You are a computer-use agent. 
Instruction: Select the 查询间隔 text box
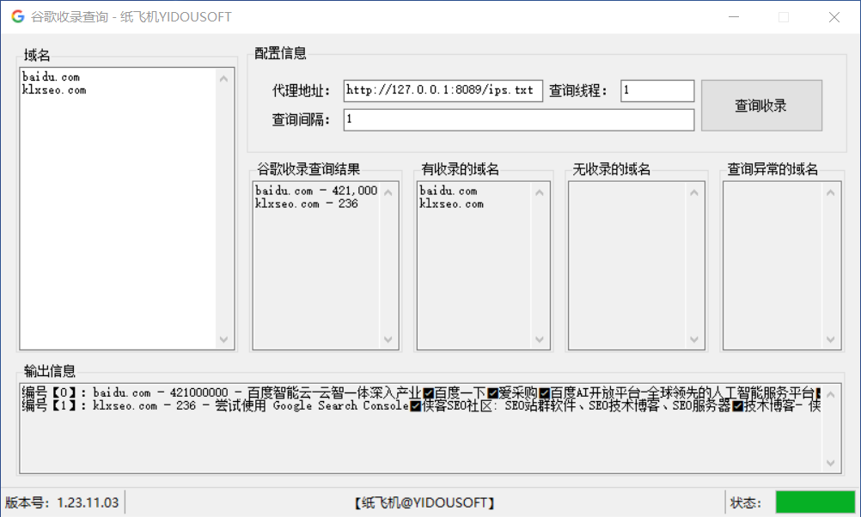pyautogui.click(x=518, y=119)
